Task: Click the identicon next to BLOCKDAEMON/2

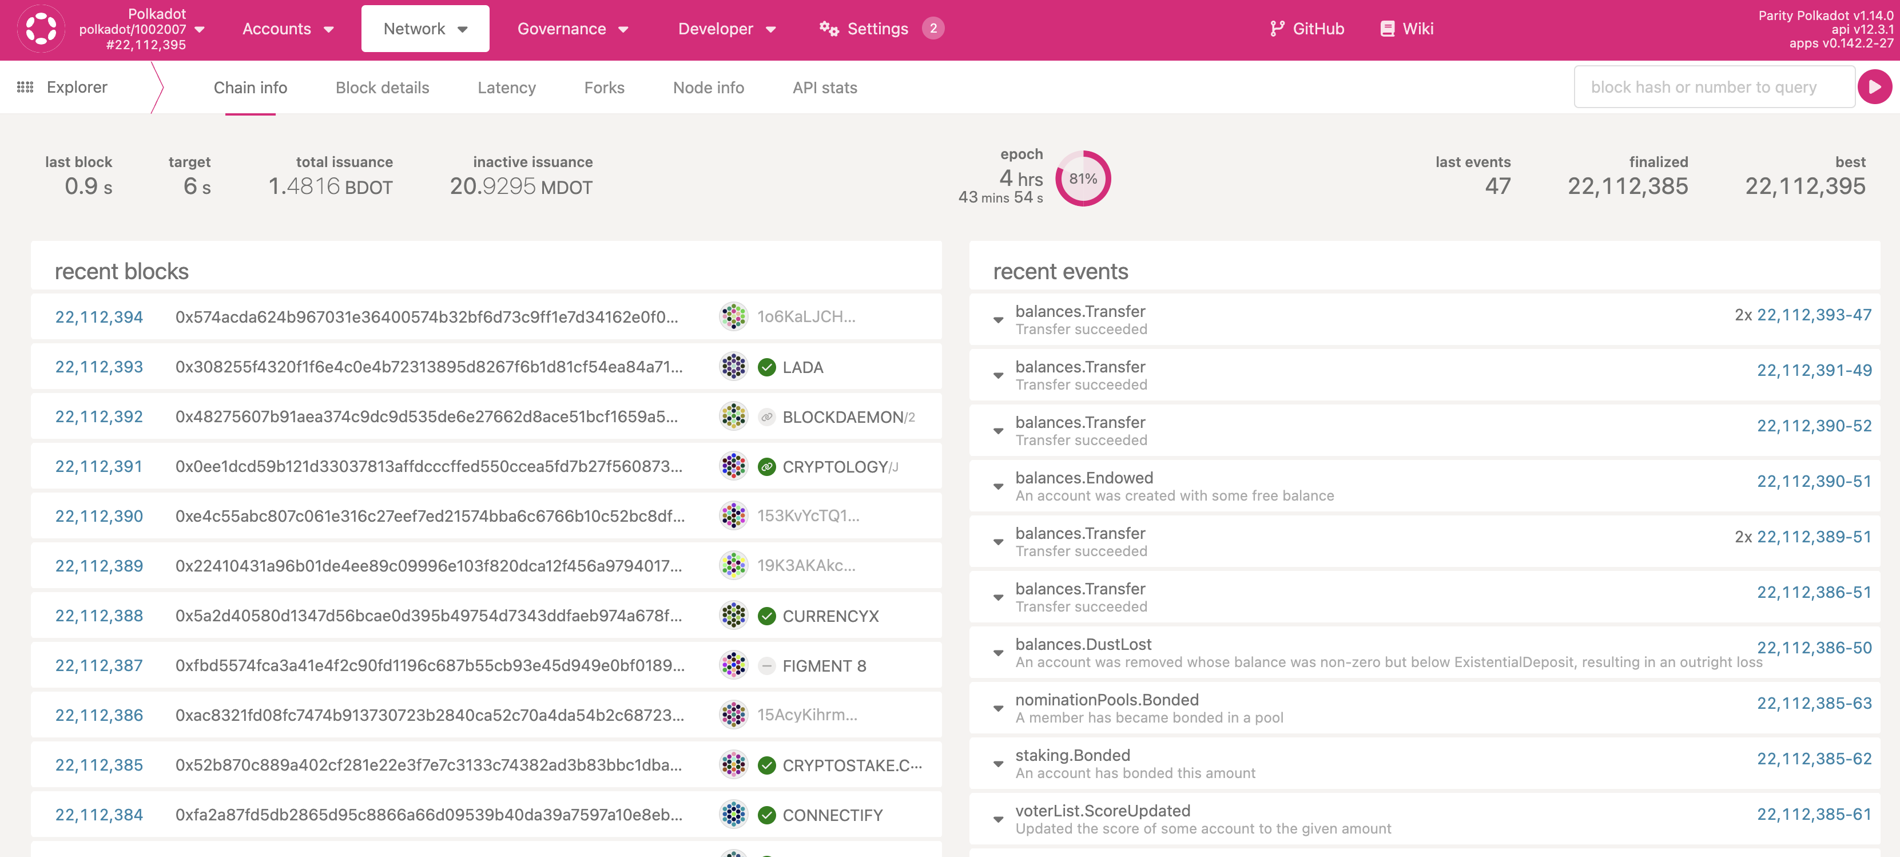Action: coord(733,416)
